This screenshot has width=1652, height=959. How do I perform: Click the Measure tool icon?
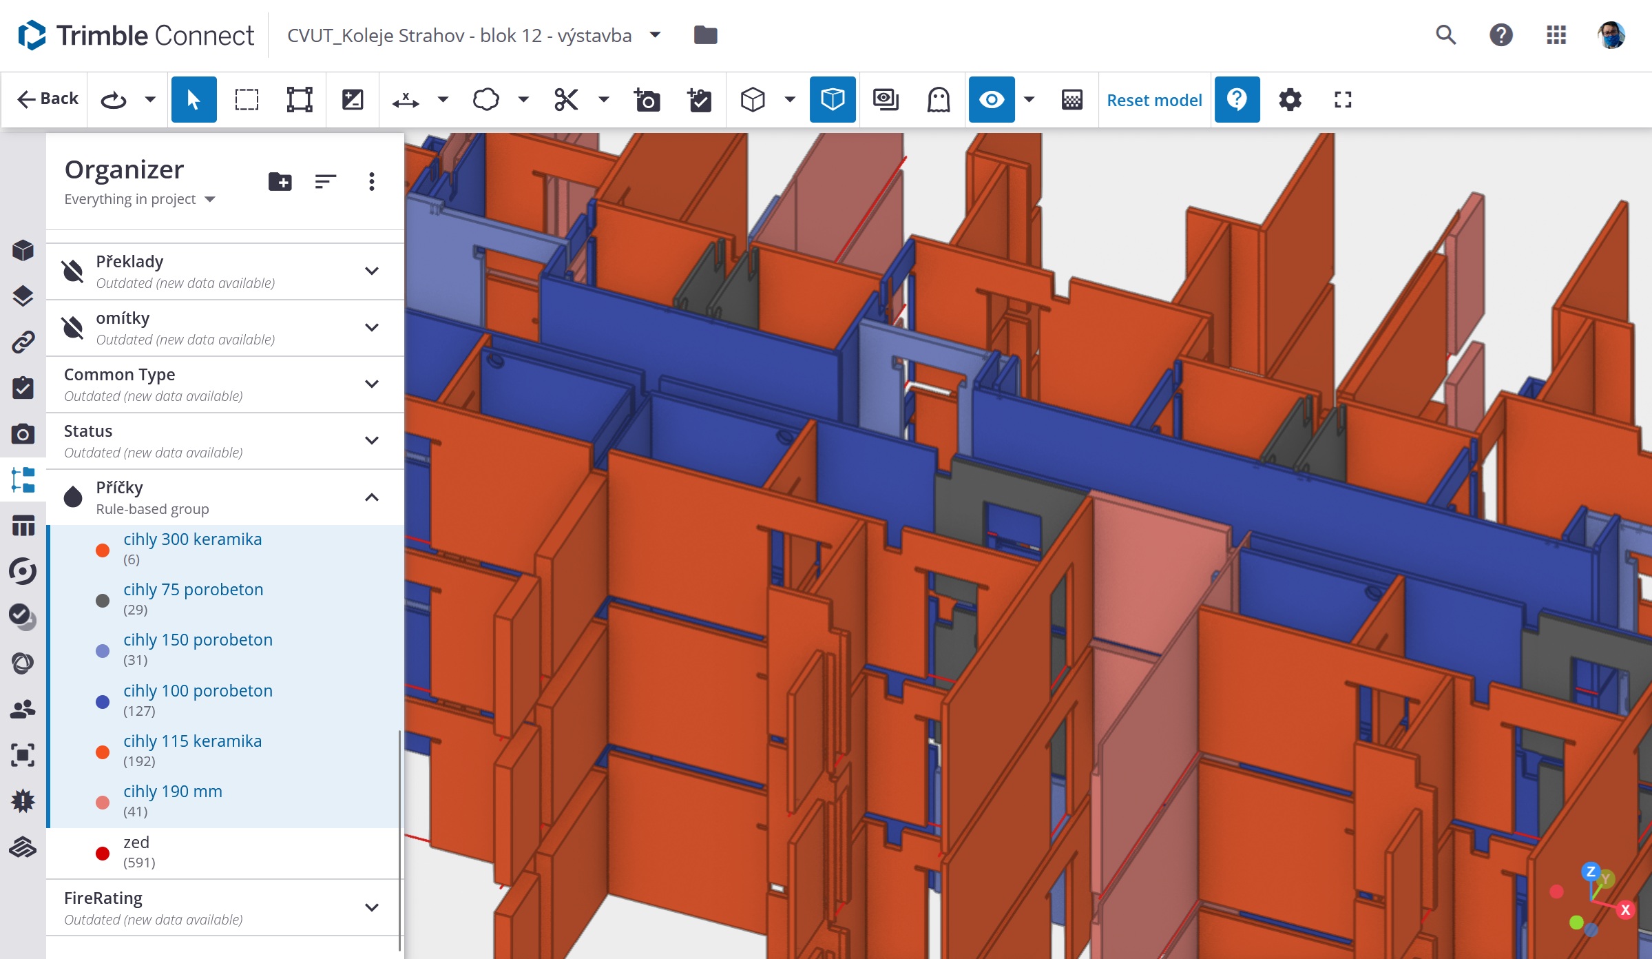click(x=406, y=100)
